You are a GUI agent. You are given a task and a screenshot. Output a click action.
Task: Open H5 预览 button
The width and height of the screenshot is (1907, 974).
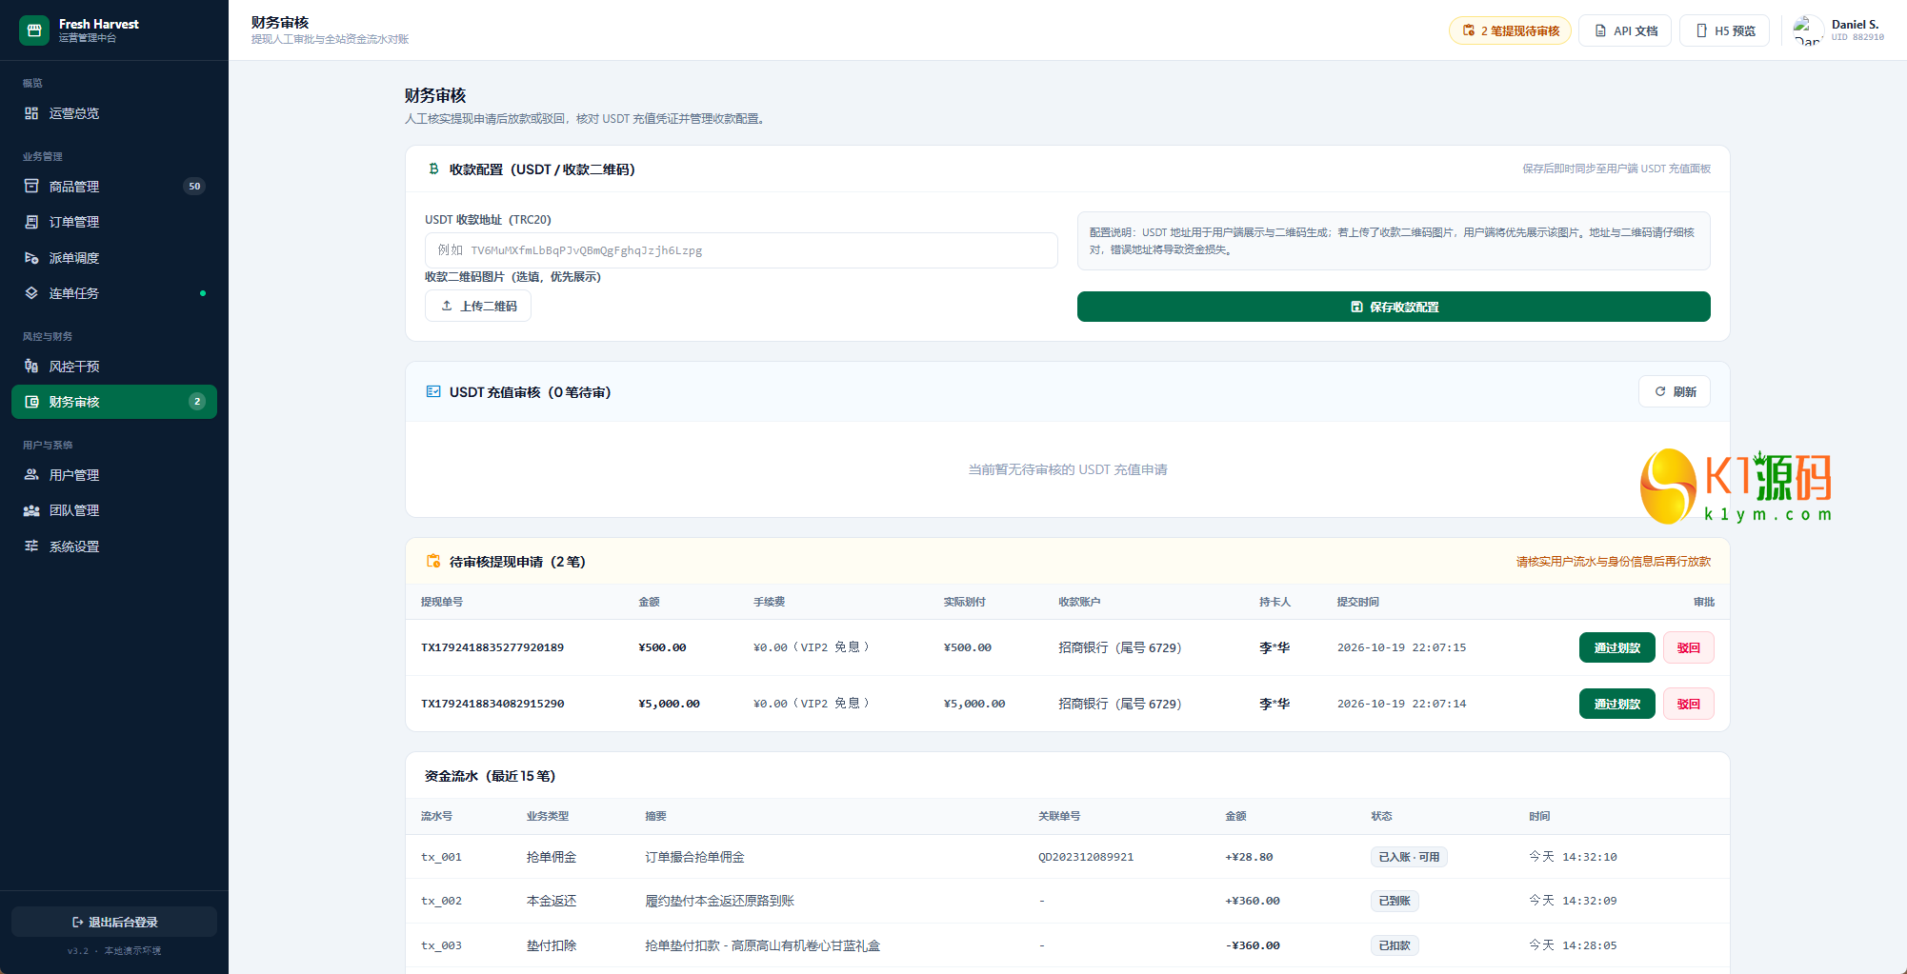[x=1724, y=30]
